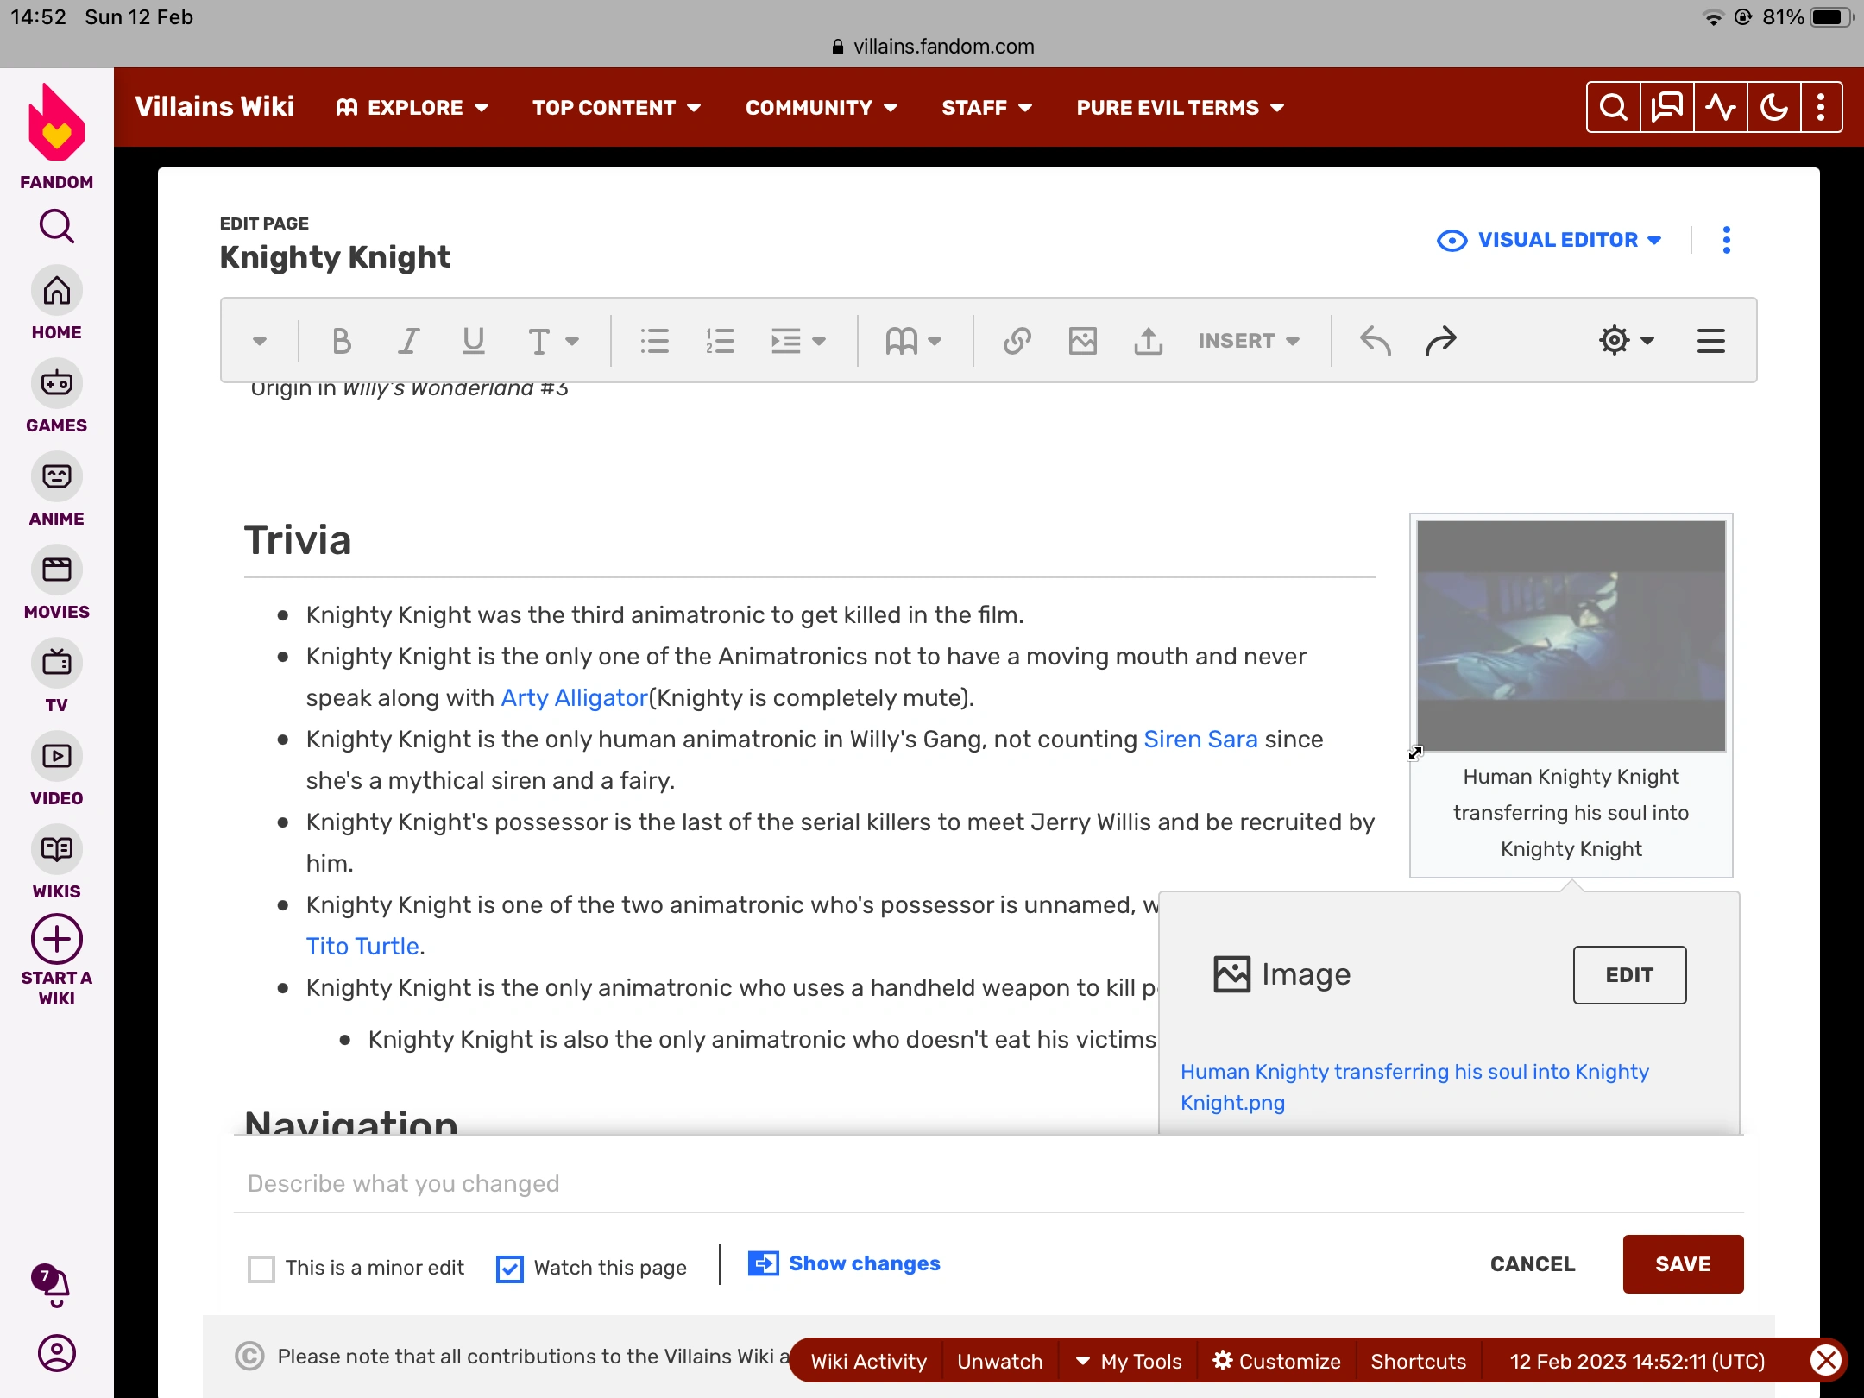The image size is (1864, 1398).
Task: Undo the last edit
Action: click(1375, 341)
